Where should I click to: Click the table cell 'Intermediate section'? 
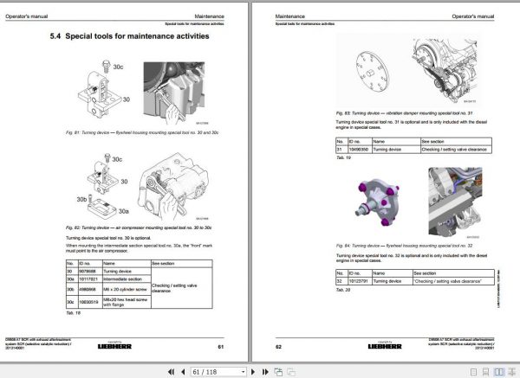click(x=127, y=279)
